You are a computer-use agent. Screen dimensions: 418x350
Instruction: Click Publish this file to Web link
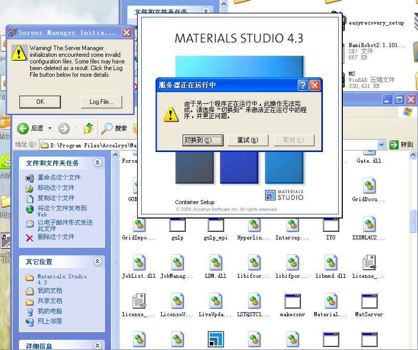click(x=62, y=211)
